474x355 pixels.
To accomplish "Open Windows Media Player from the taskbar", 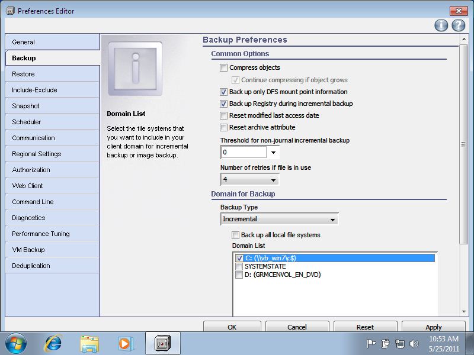I will pyautogui.click(x=125, y=344).
